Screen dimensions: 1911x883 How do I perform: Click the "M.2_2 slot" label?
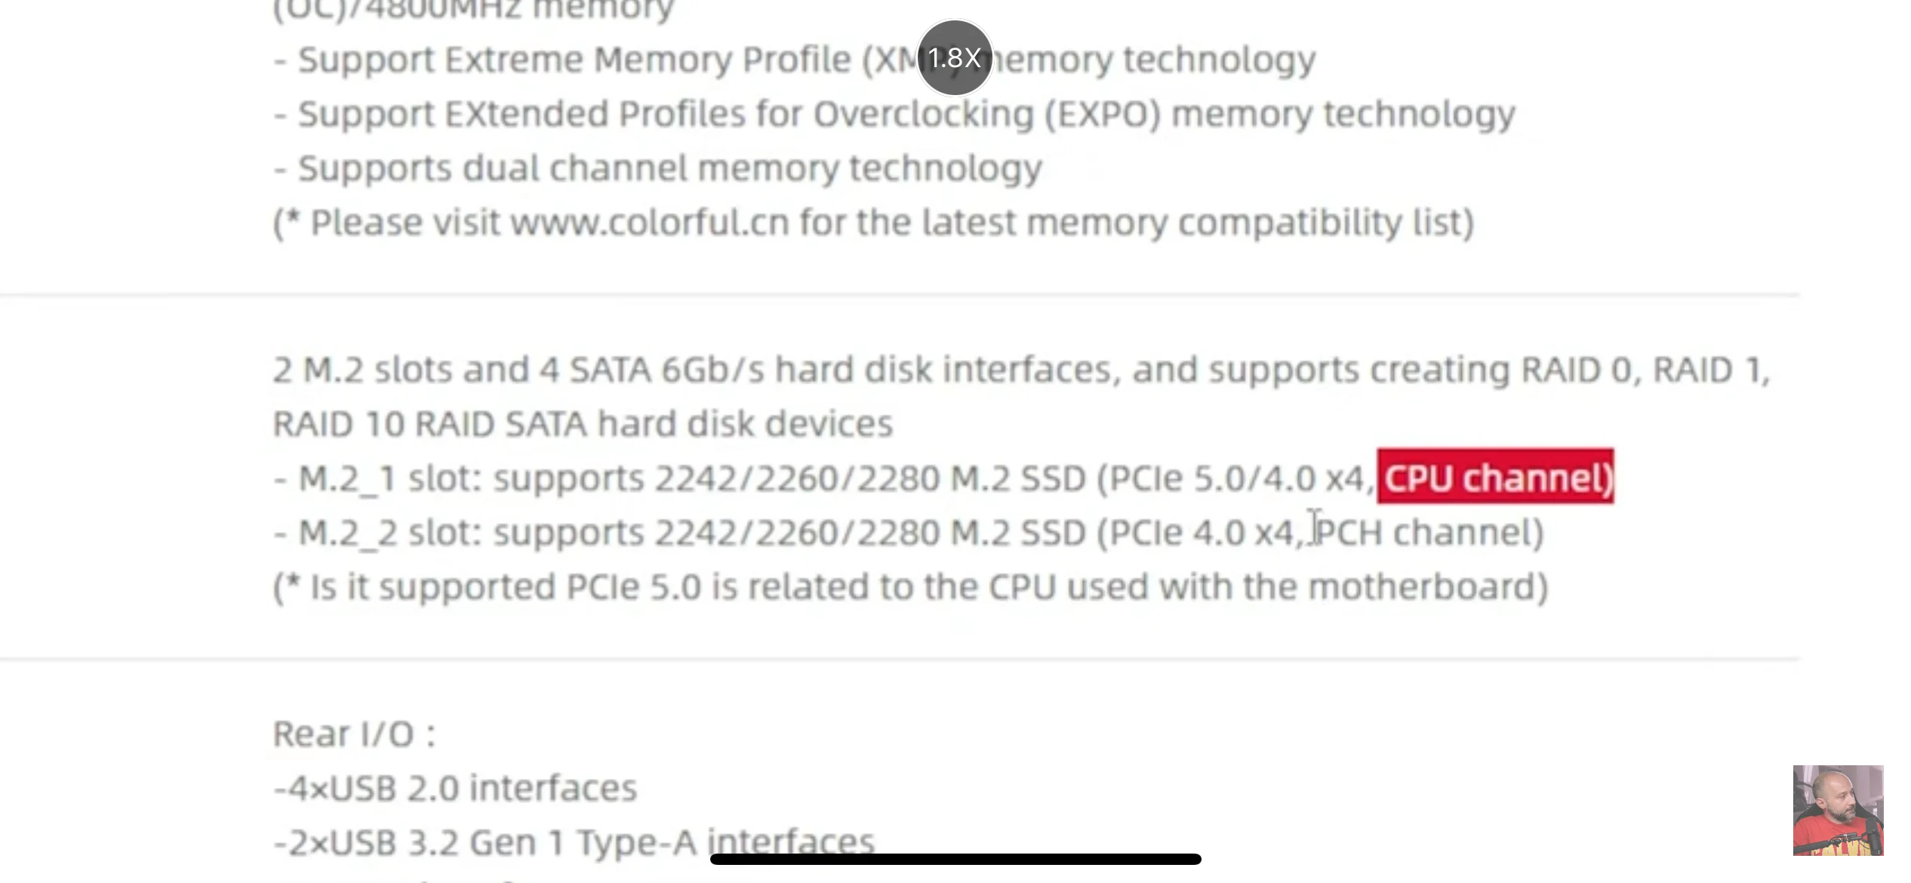(389, 533)
